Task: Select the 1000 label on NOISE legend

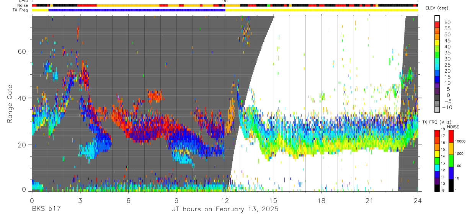Action: [x=459, y=153]
